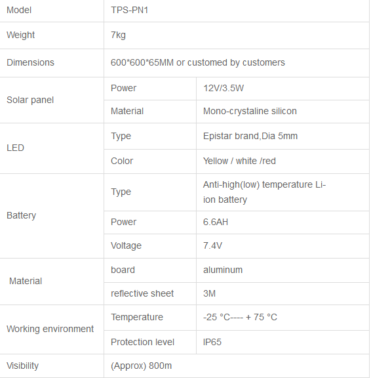Click the TPS-PN1 model value
The height and width of the screenshot is (378, 371).
[129, 10]
